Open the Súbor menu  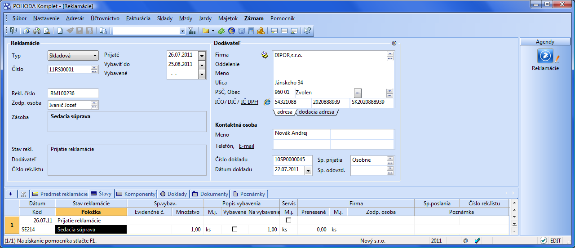point(19,18)
